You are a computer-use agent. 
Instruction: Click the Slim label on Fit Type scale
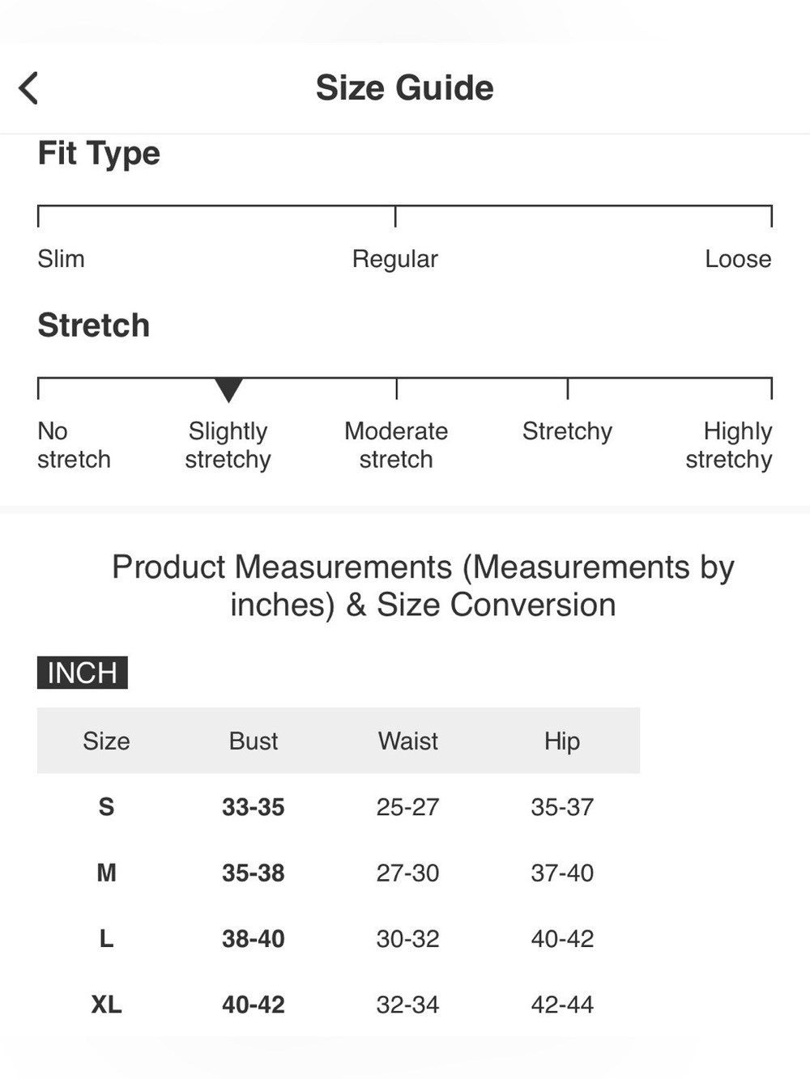click(x=61, y=259)
